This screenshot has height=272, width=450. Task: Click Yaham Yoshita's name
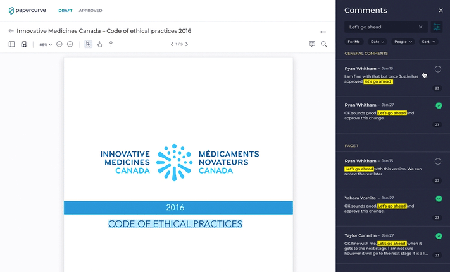coord(360,198)
